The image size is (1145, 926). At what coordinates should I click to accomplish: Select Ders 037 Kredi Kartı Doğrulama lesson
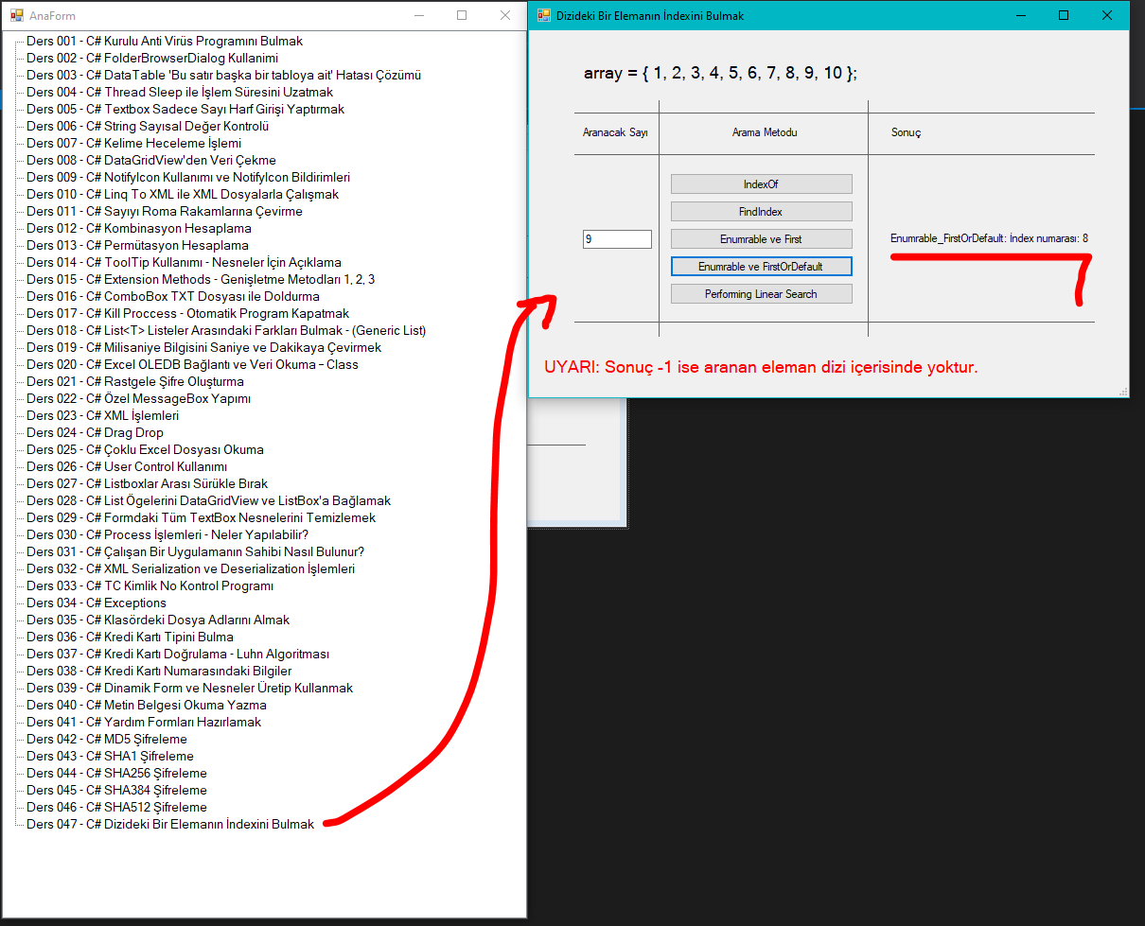(x=178, y=655)
